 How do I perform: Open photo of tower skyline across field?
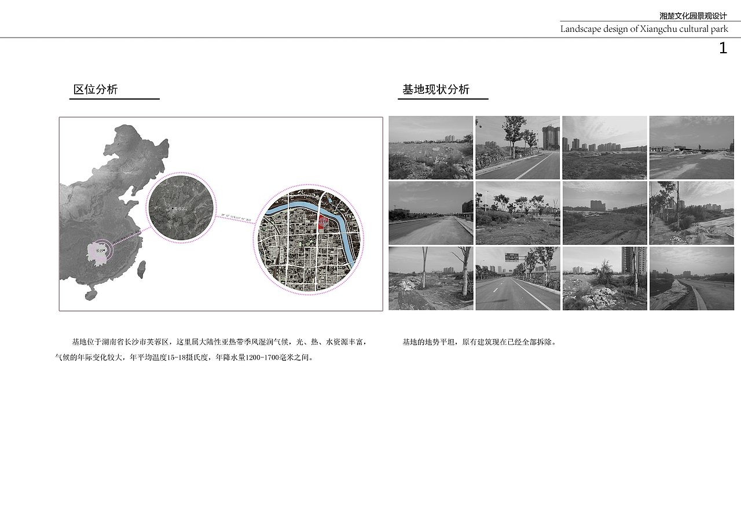point(604,148)
